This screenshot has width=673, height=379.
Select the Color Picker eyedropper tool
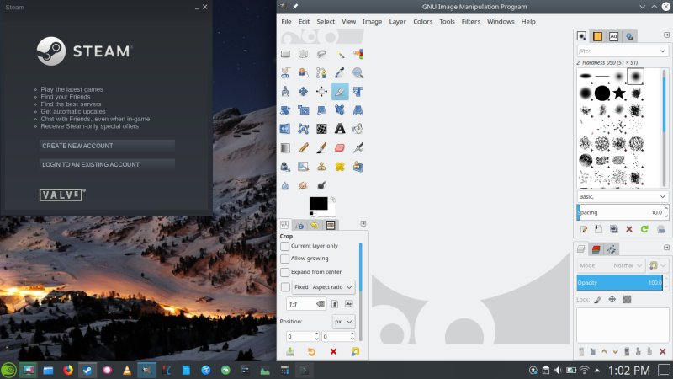point(340,72)
